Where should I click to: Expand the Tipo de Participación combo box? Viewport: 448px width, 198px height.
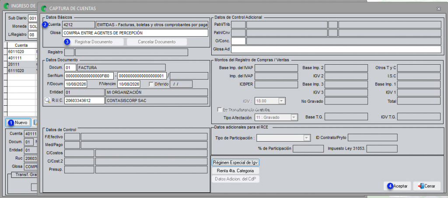point(307,138)
